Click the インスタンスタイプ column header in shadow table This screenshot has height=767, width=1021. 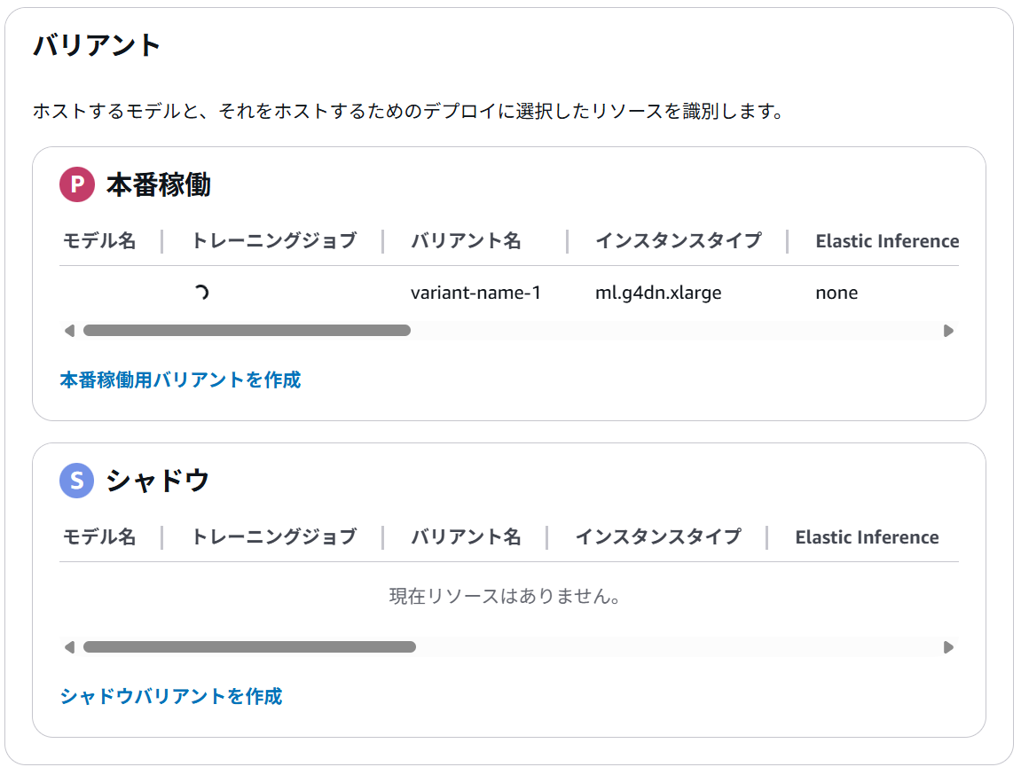[656, 536]
